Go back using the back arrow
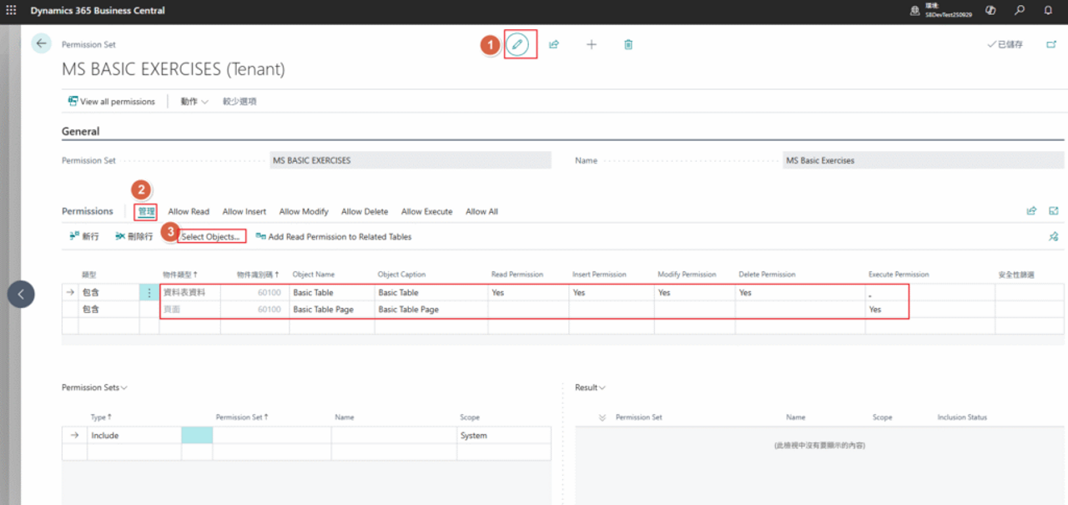 click(41, 44)
